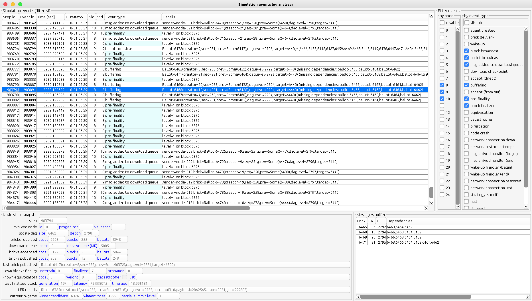Image resolution: width=532 pixels, height=301 pixels.
Task: Click the right arrow of events horizontal scrollbar
Action: [426, 208]
